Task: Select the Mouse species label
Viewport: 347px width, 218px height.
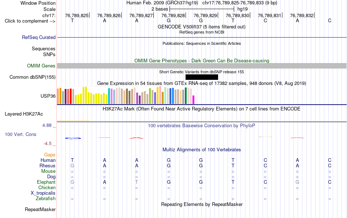Action: tap(48, 171)
